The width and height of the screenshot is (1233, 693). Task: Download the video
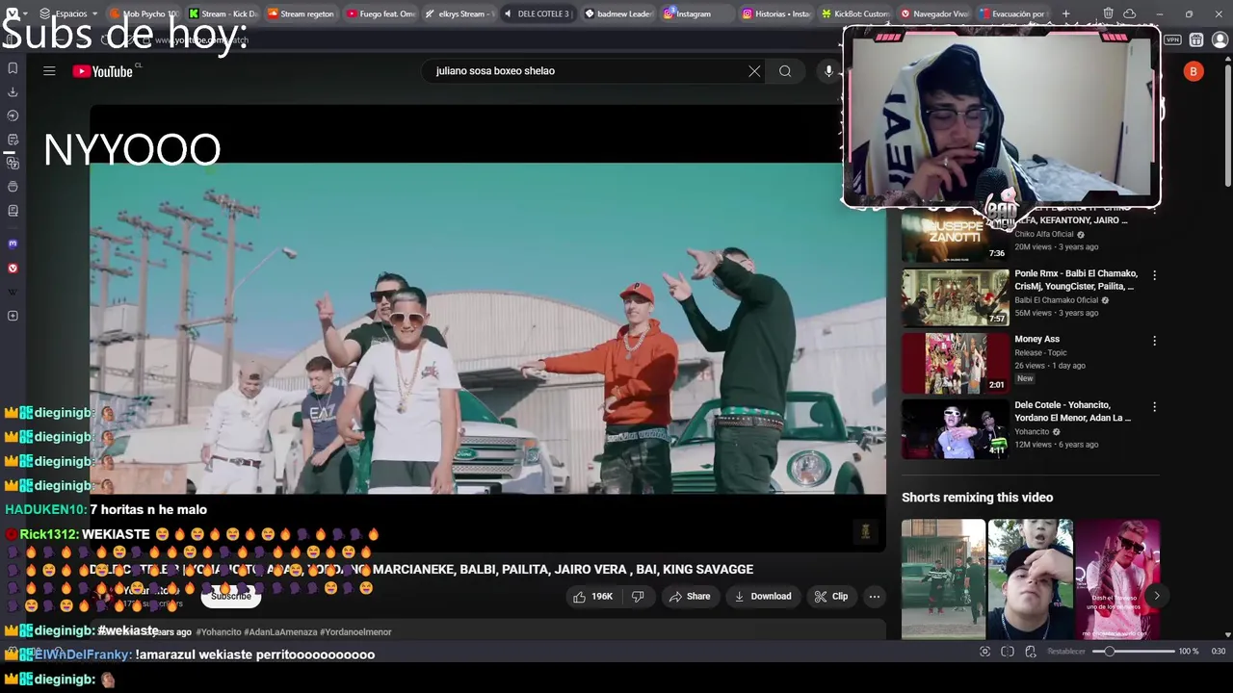[763, 597]
